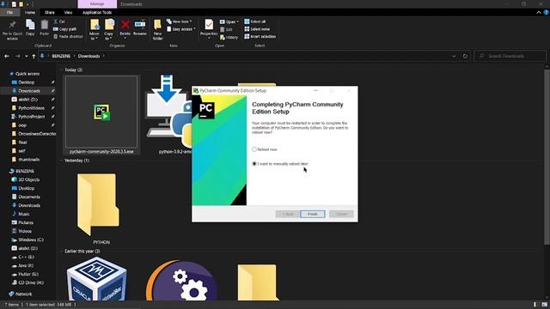Click the Edit ribbon command
The height and width of the screenshot is (309, 550).
(x=227, y=29)
